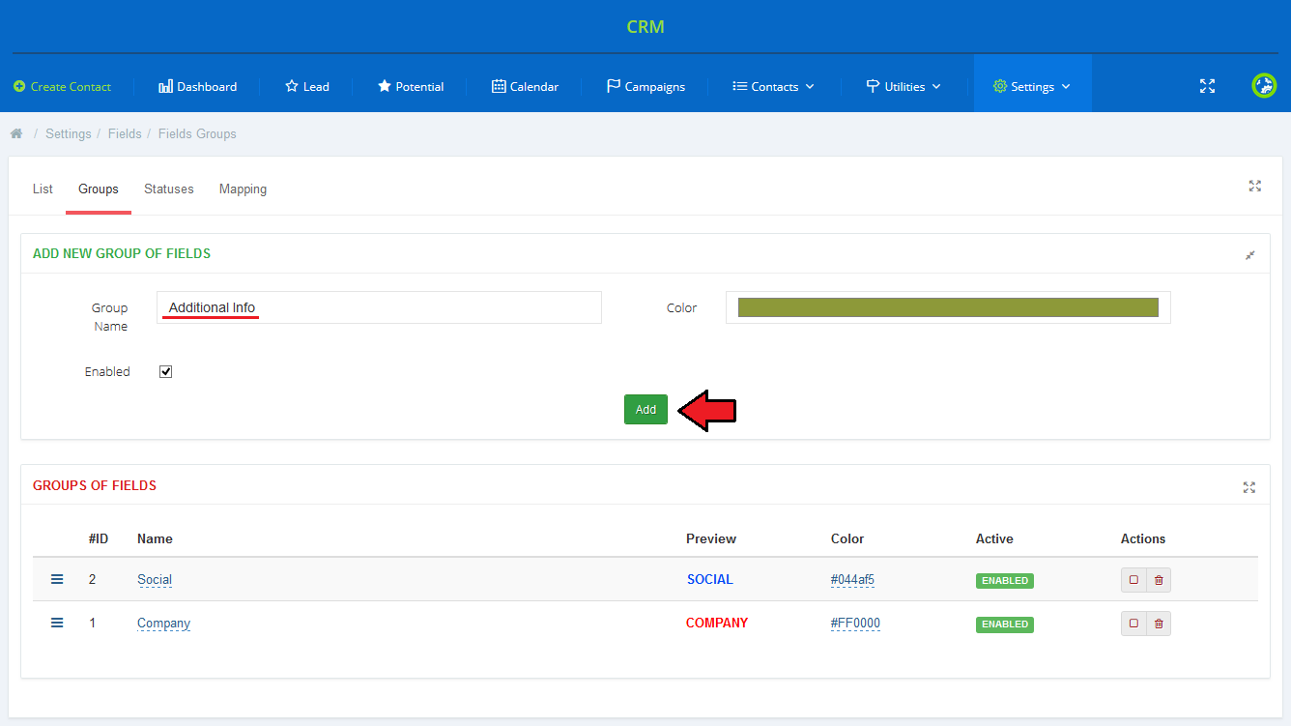Uncheck the Enabled checkbox

click(165, 371)
